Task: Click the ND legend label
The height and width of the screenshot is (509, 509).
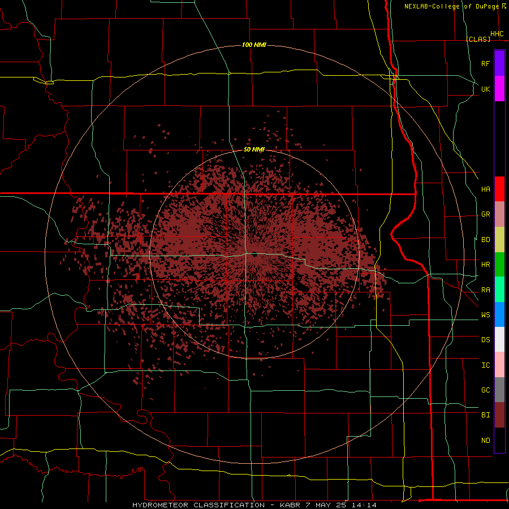Action: (486, 441)
